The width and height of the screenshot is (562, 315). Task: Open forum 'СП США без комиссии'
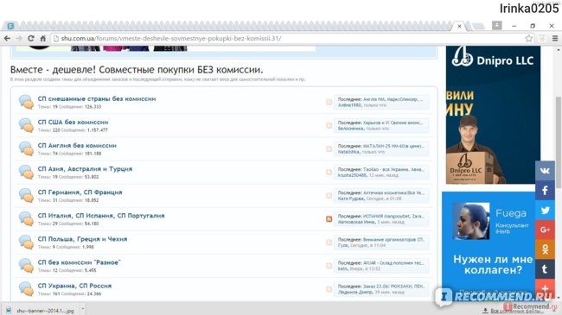click(73, 122)
